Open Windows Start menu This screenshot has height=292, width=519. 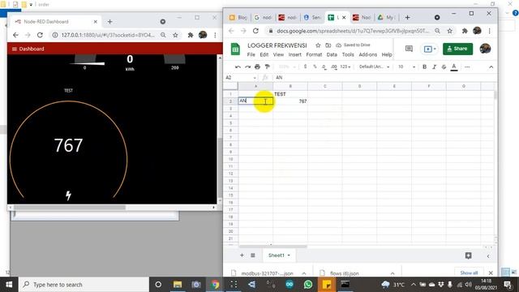coord(9,285)
